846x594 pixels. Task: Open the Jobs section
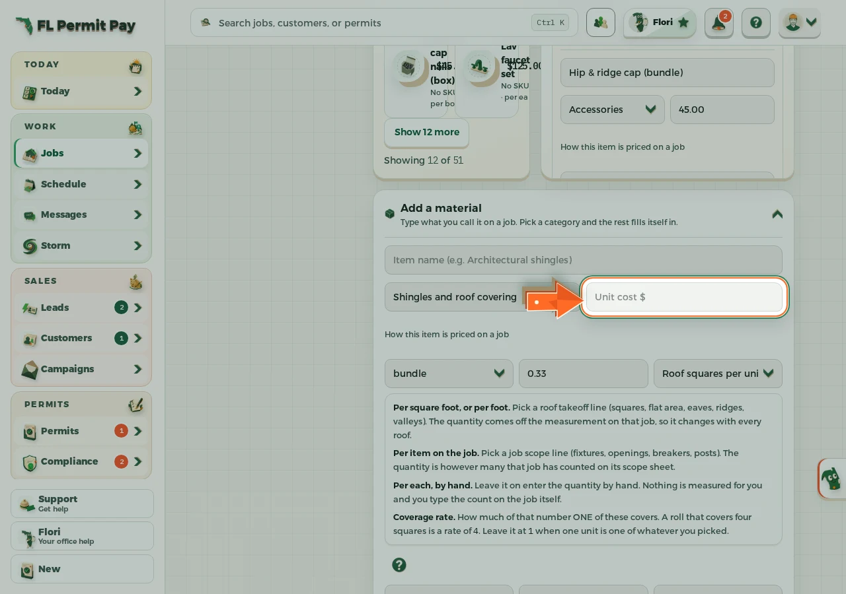[81, 153]
